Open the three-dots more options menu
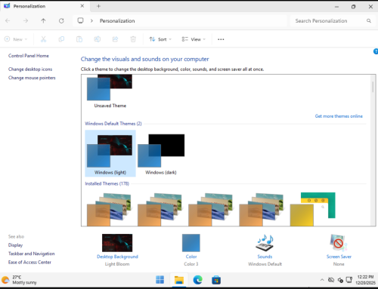This screenshot has width=378, height=289. [x=221, y=39]
